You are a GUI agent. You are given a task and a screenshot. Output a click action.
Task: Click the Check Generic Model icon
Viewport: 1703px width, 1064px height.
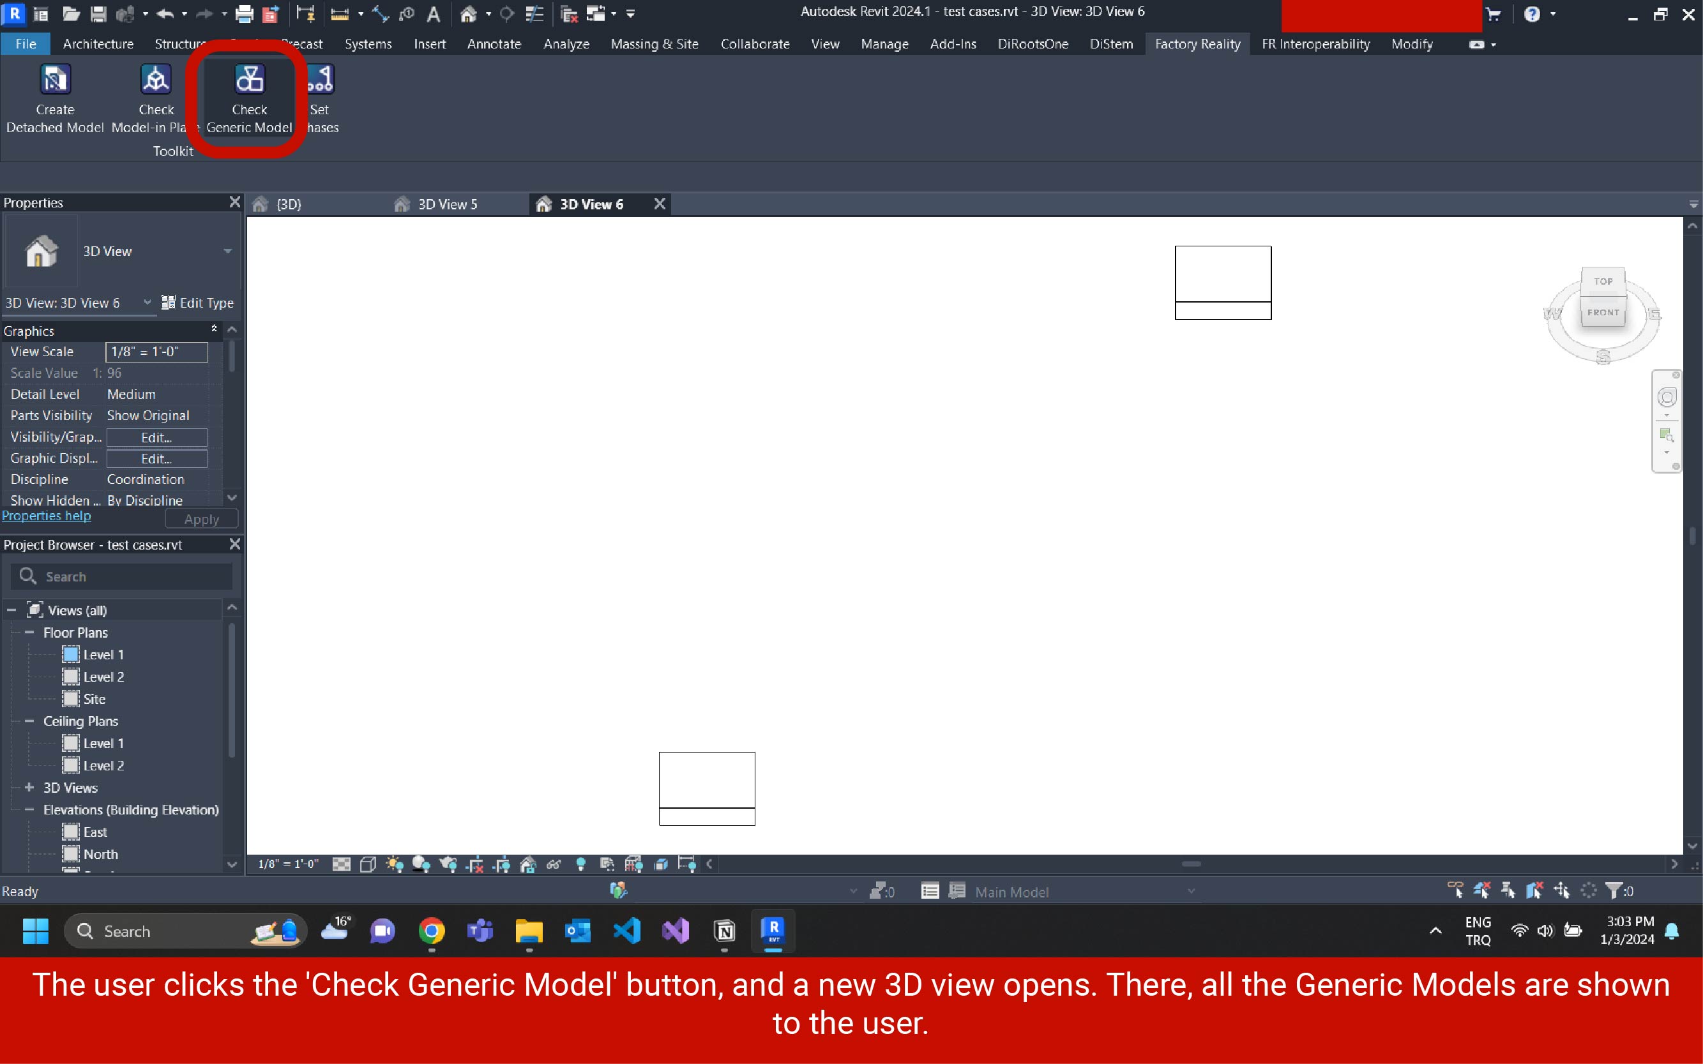[x=249, y=80]
